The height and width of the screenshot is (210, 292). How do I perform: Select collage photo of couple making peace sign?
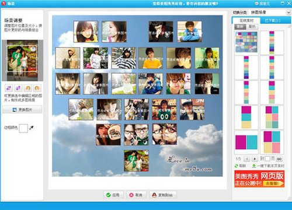point(136,135)
